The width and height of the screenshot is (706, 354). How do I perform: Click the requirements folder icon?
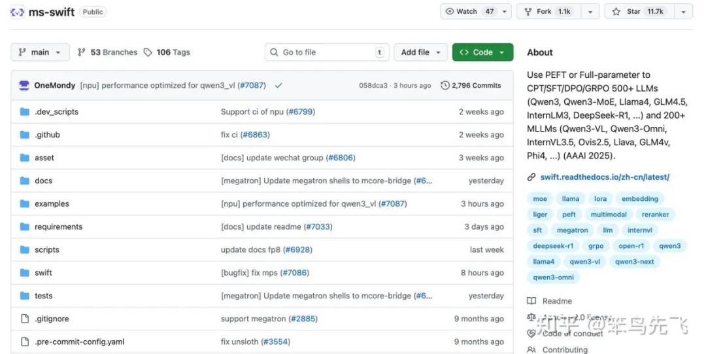[25, 227]
